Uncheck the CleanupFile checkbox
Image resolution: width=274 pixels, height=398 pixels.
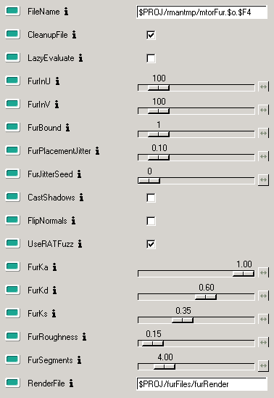[x=151, y=35]
